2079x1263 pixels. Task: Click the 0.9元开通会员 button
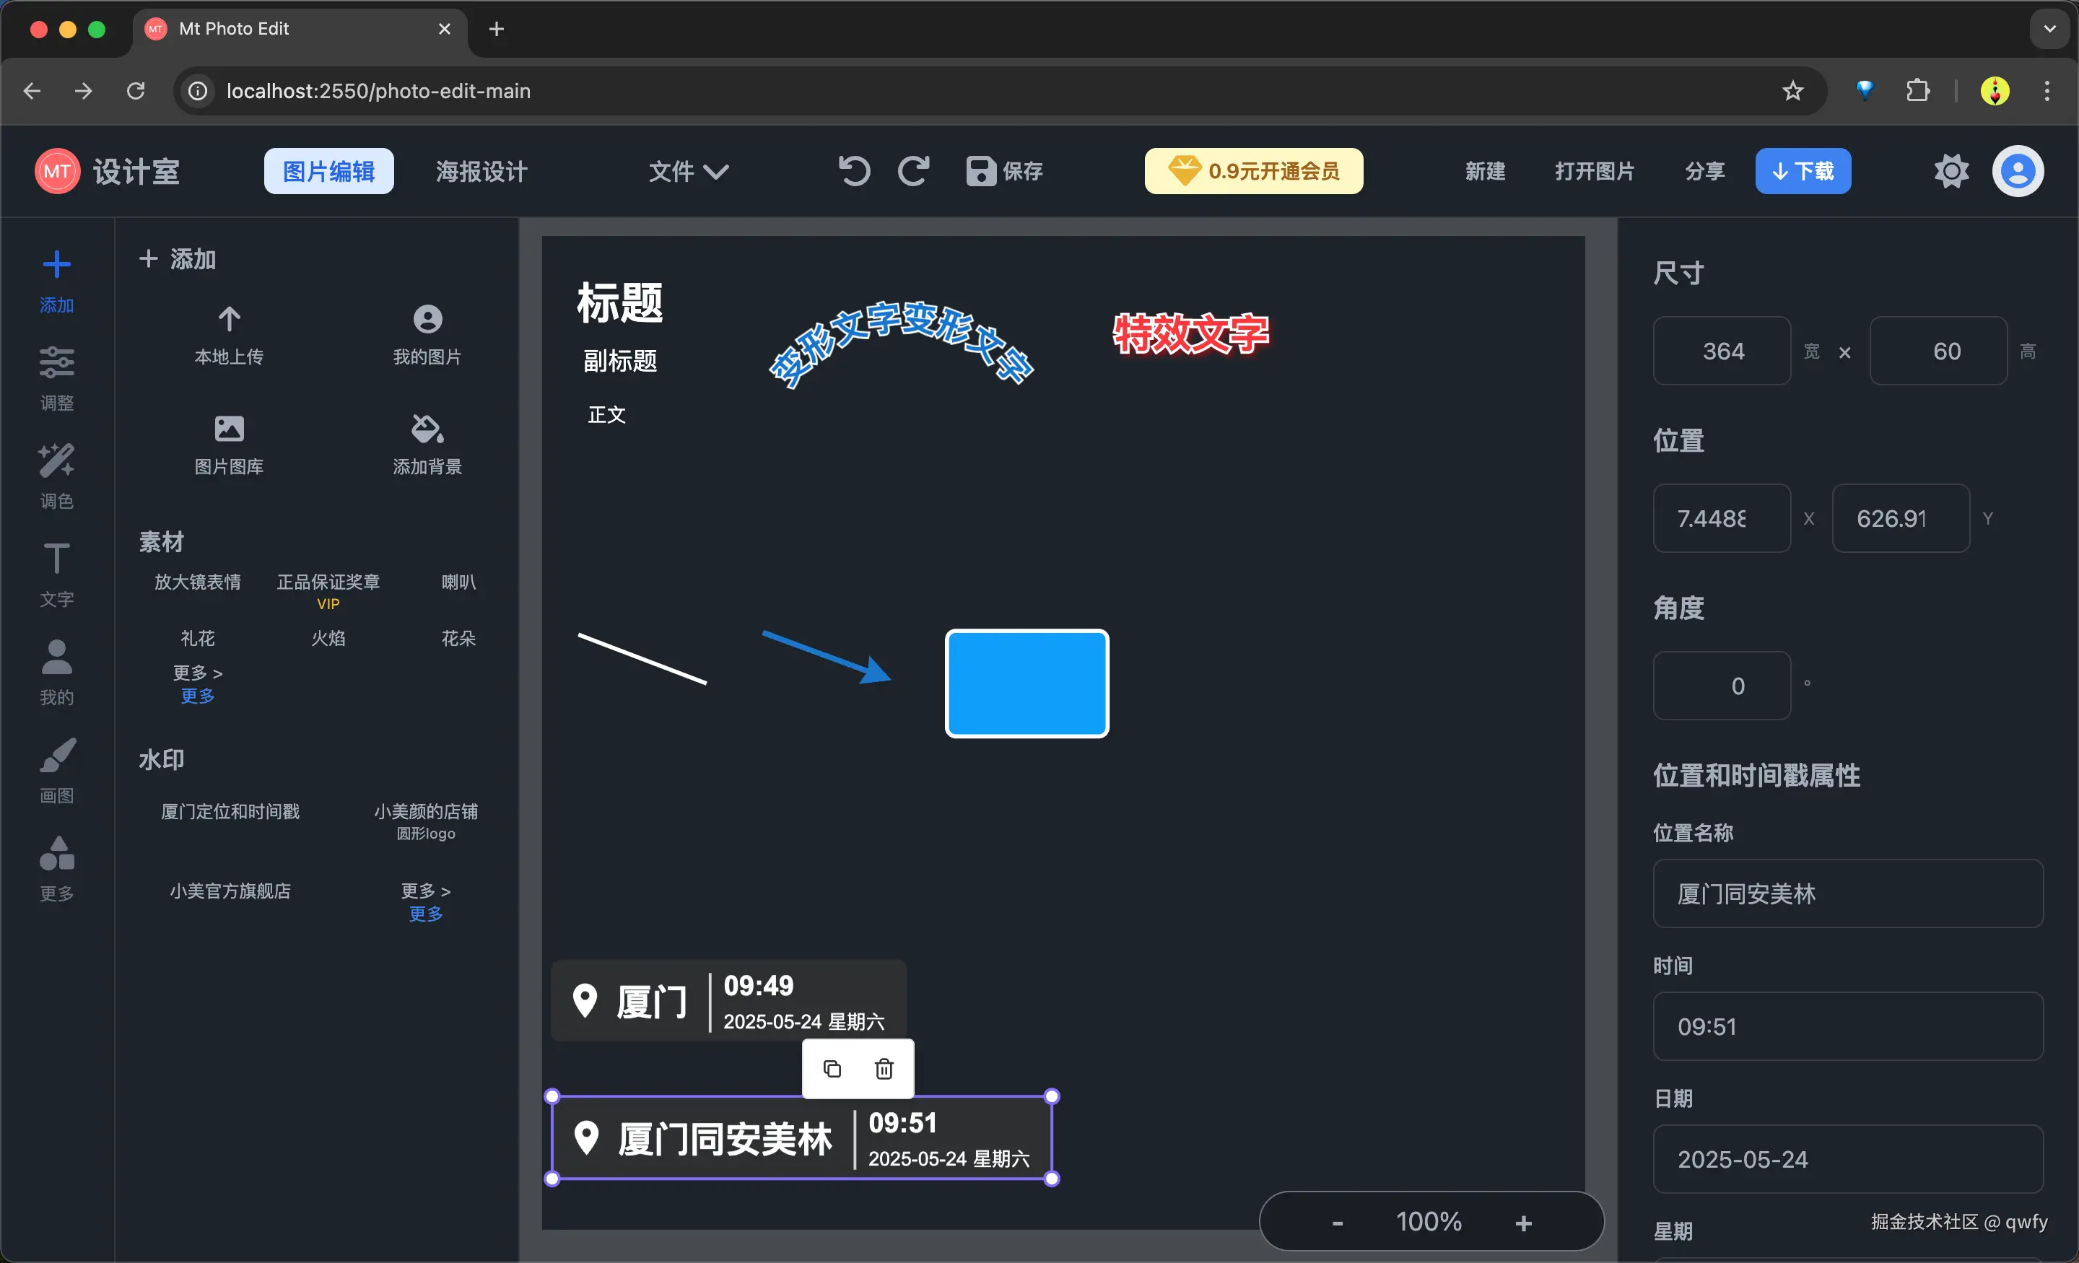click(1253, 171)
